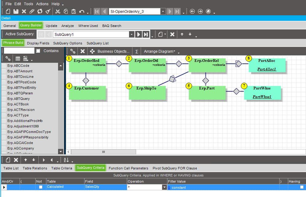Screen dimensions: 306x197
Task: Click the filter value 0 link
Action: [x=169, y=188]
